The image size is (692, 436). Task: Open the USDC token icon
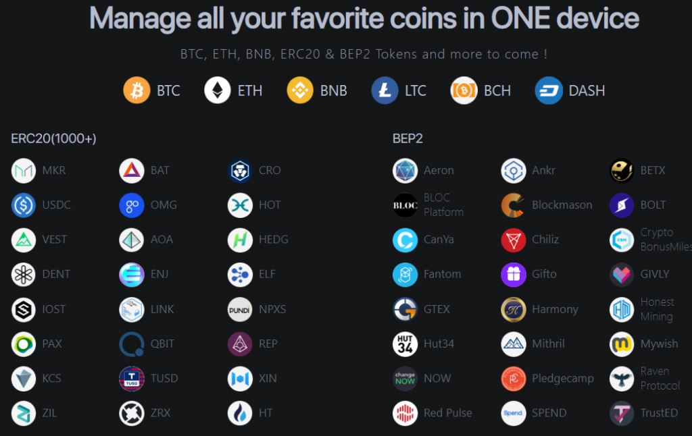click(24, 205)
